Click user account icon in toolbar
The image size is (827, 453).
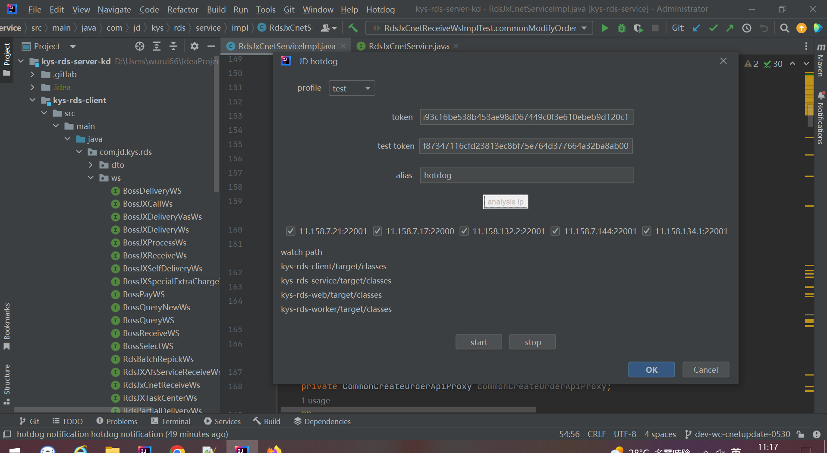pyautogui.click(x=328, y=28)
